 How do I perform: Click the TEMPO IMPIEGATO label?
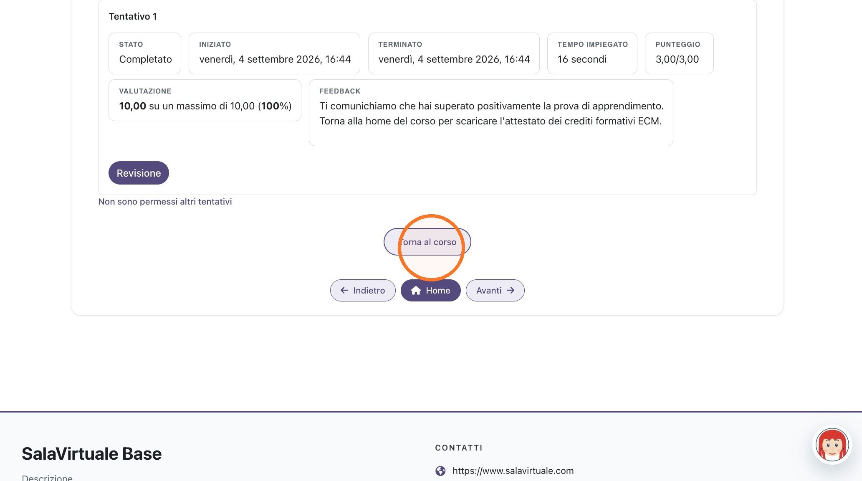[x=592, y=44]
